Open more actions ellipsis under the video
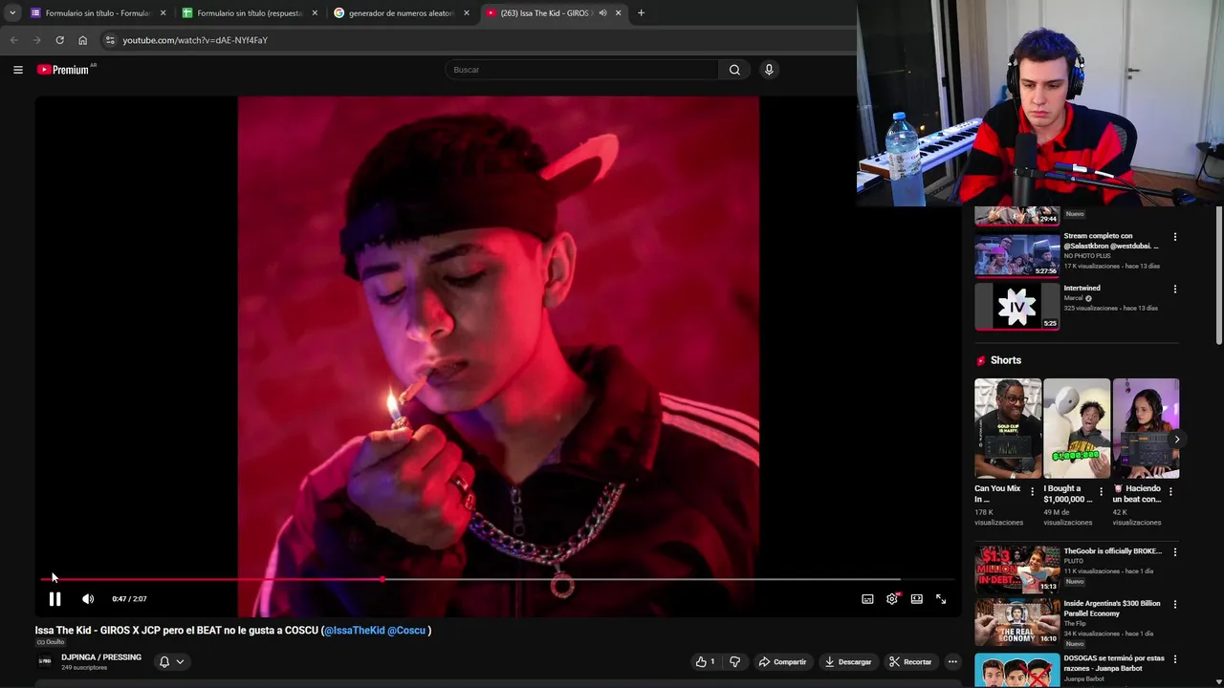Image resolution: width=1224 pixels, height=688 pixels. 952,661
